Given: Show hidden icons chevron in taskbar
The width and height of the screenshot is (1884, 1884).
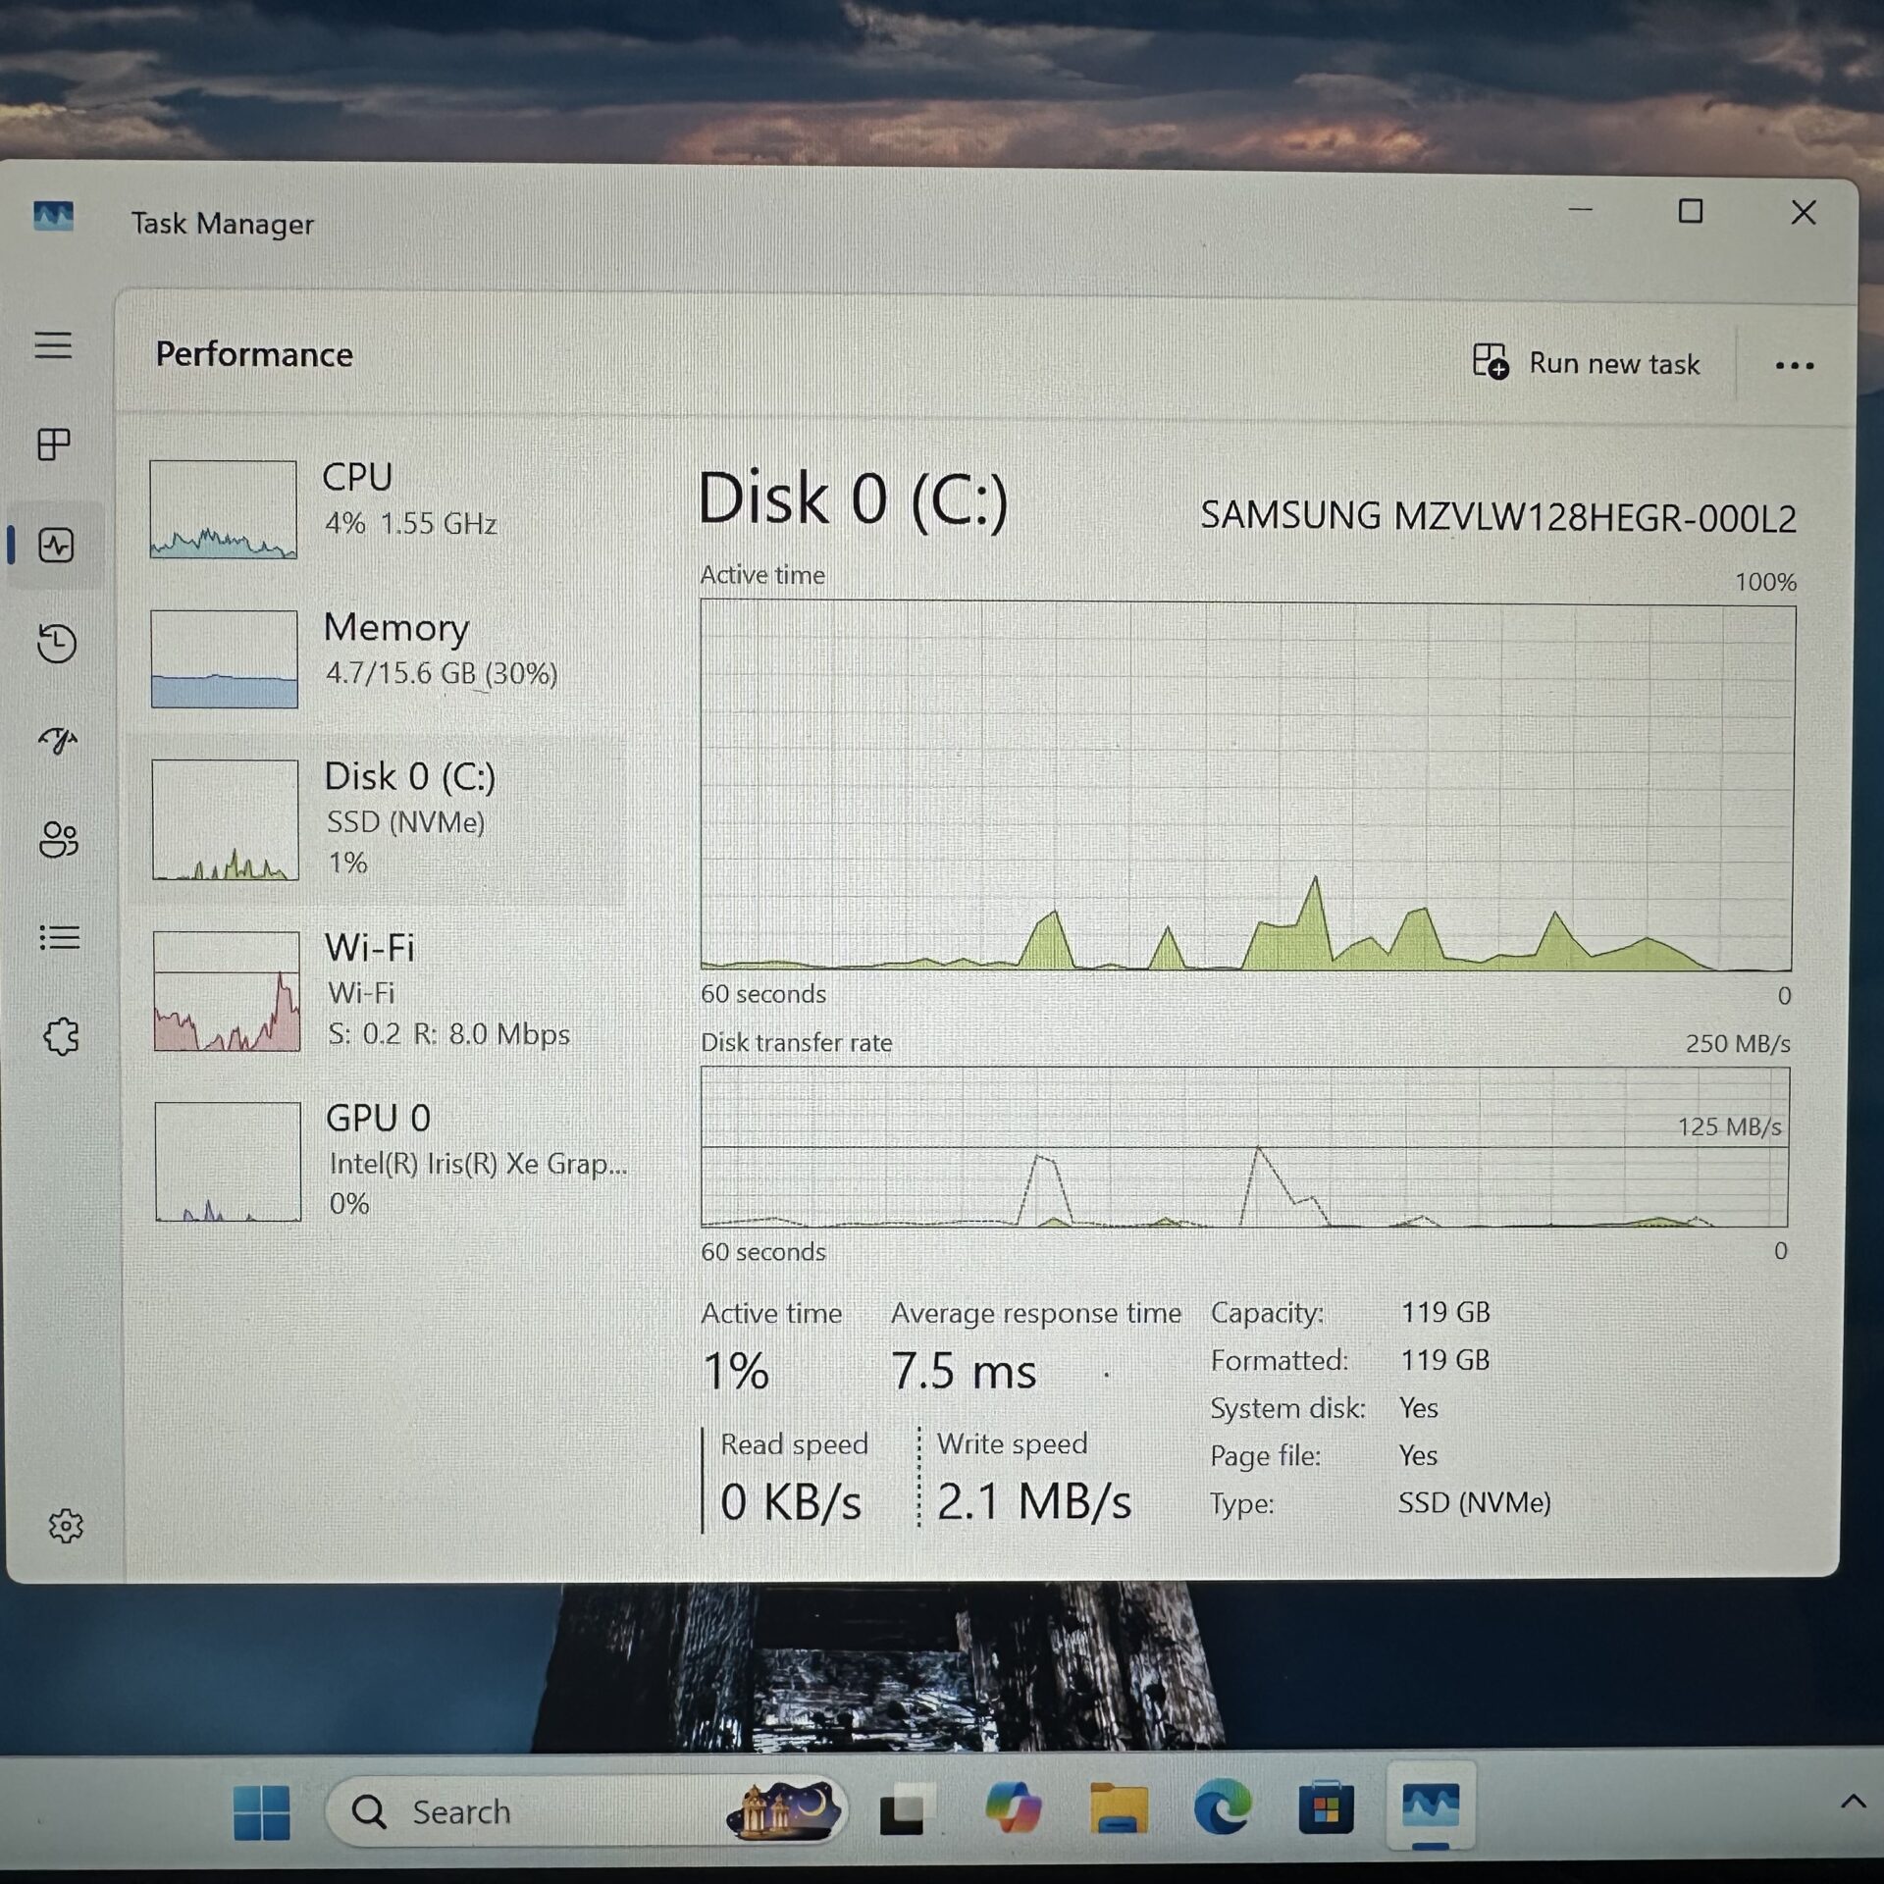Looking at the screenshot, I should click(x=1853, y=1802).
